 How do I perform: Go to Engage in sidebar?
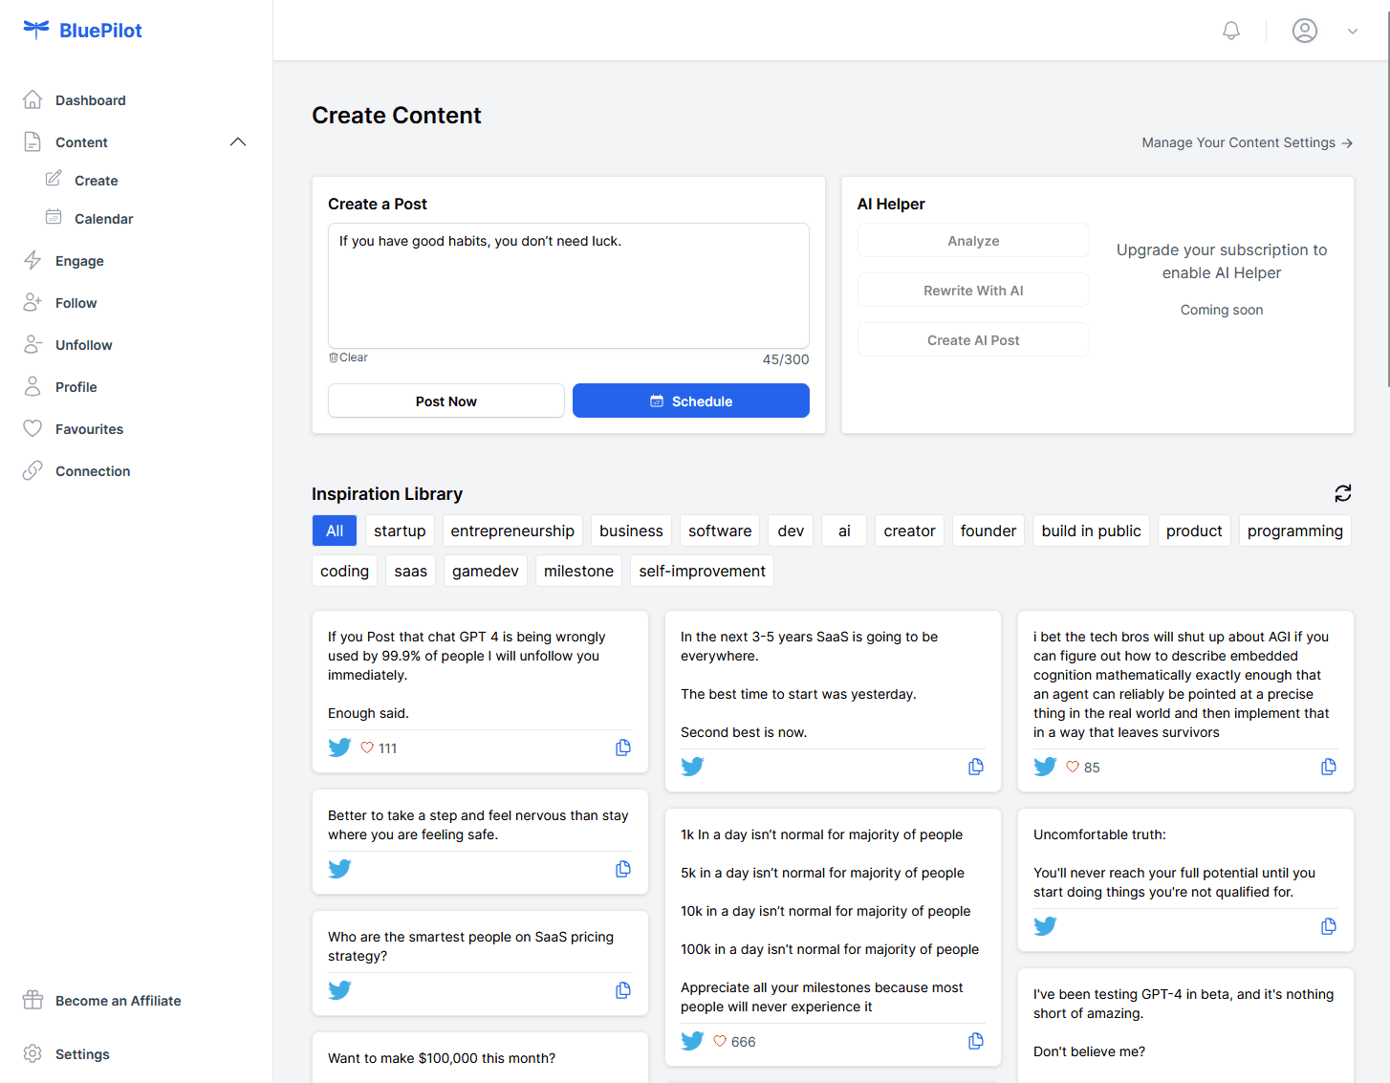pyautogui.click(x=79, y=261)
